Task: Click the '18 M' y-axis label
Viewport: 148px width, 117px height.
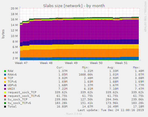Action: coord(14,14)
